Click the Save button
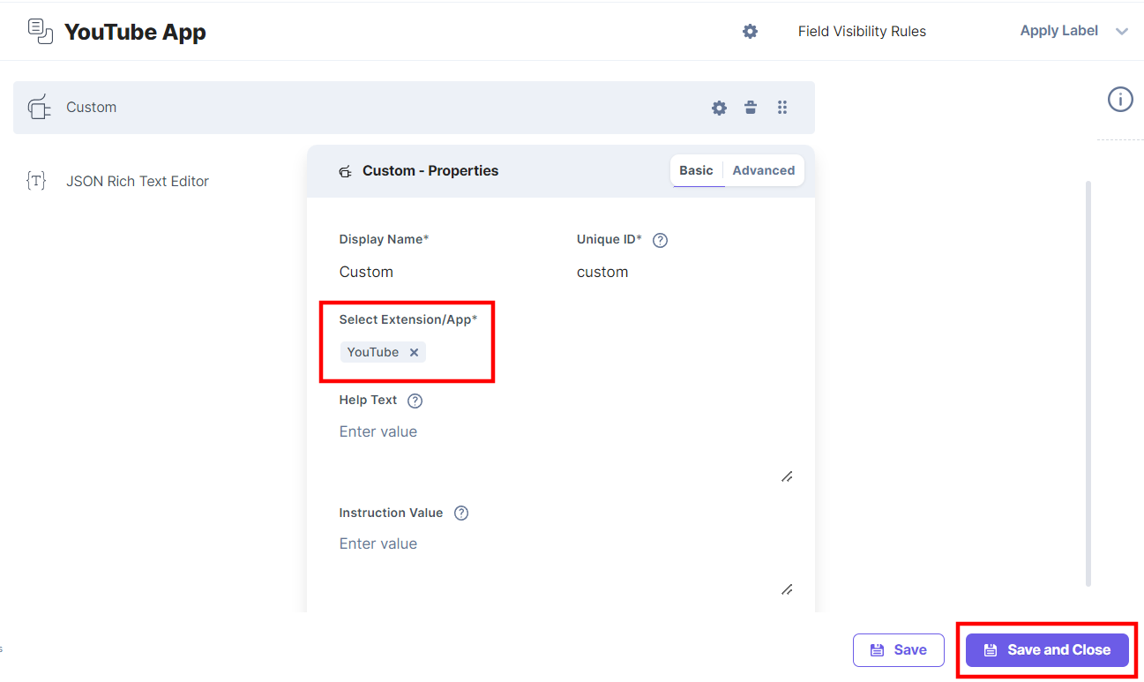Screen dimensions: 1144x682 tap(899, 650)
